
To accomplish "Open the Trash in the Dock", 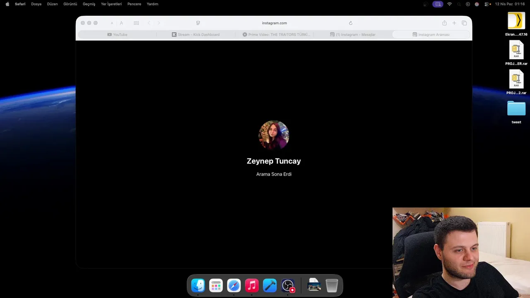I will tap(332, 285).
